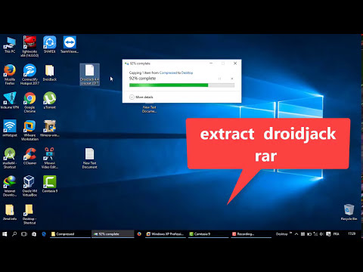Launch Connectify Hotspot 2017 shortcut
Screen dimensions: 363x272
[x=29, y=74]
